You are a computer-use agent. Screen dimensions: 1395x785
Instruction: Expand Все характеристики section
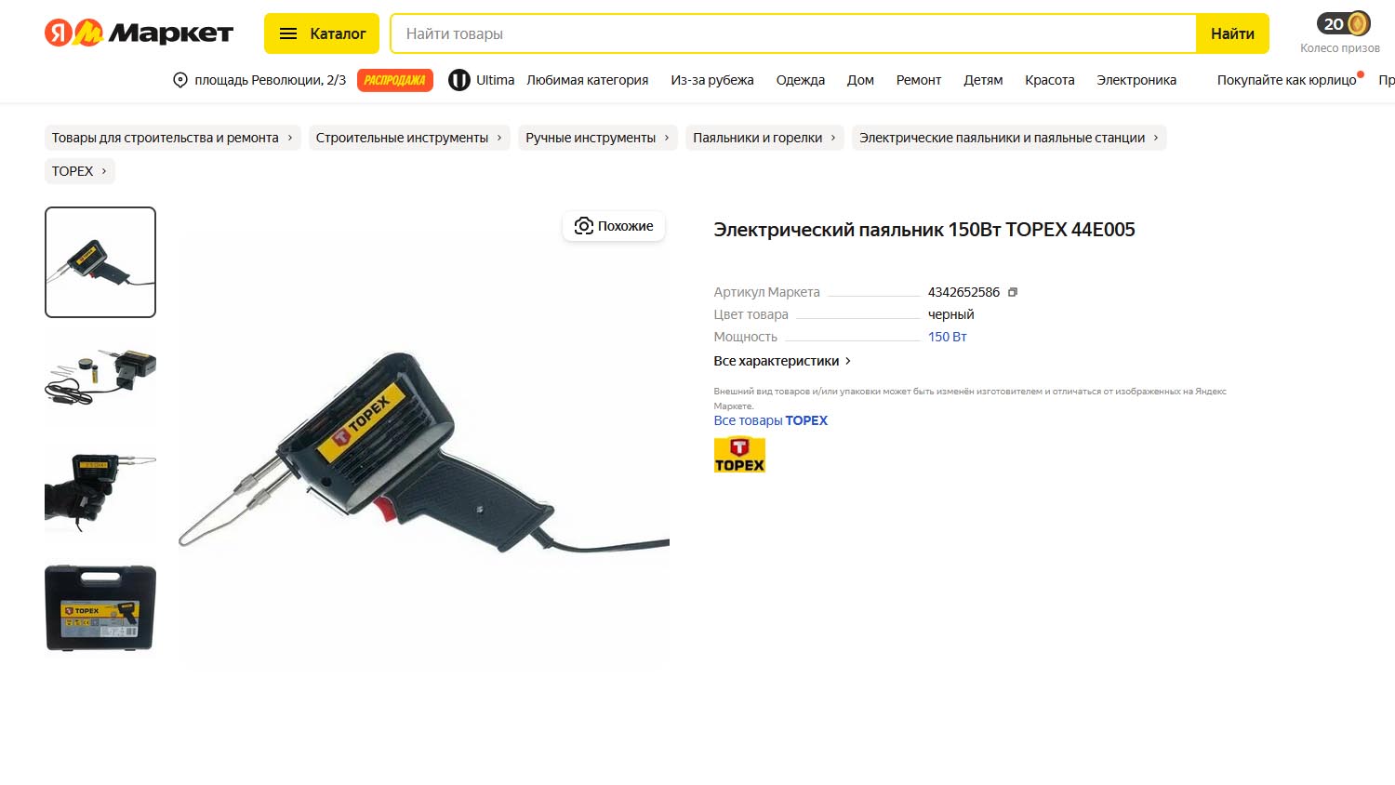click(x=782, y=361)
